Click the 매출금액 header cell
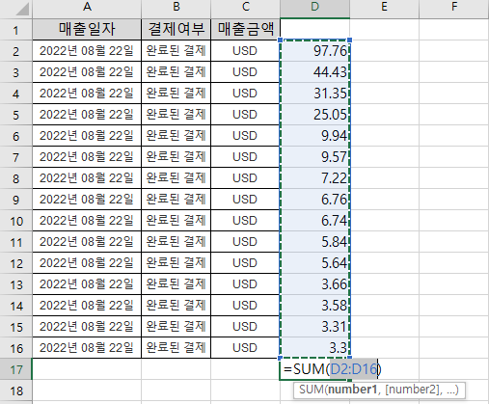This screenshot has height=404, width=489. tap(245, 29)
